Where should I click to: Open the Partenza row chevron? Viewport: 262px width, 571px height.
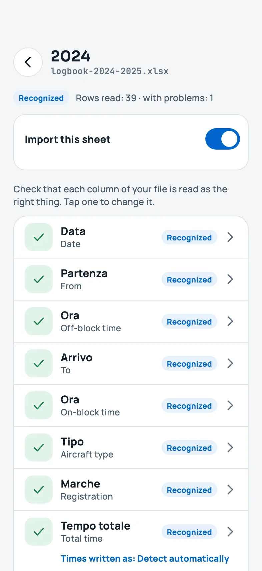(x=230, y=279)
